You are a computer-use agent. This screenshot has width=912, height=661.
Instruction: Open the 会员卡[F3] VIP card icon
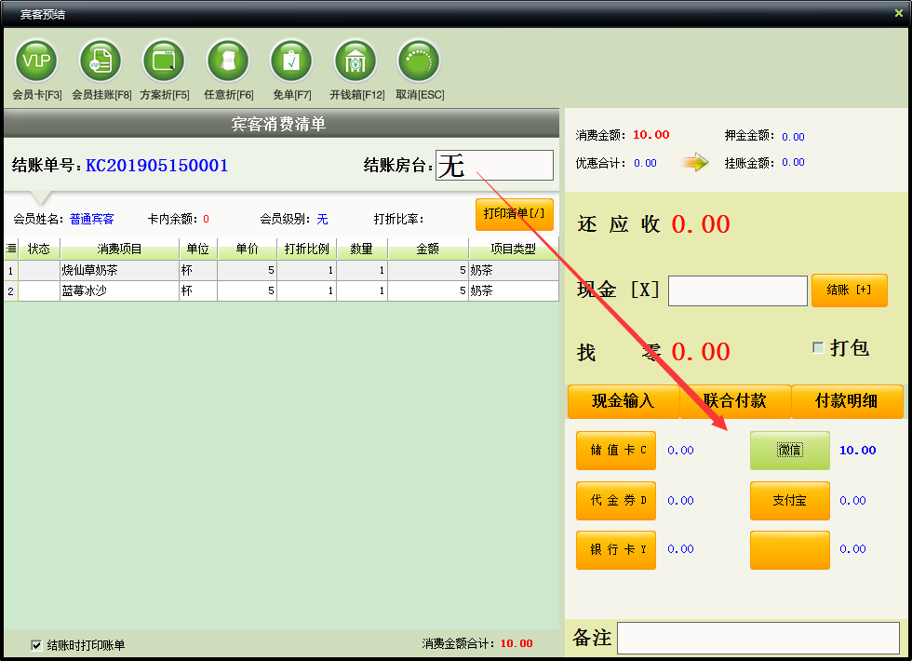tap(36, 61)
